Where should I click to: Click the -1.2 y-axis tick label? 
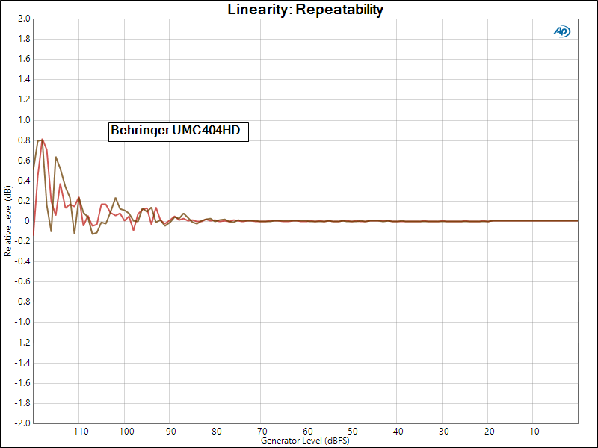coord(22,343)
